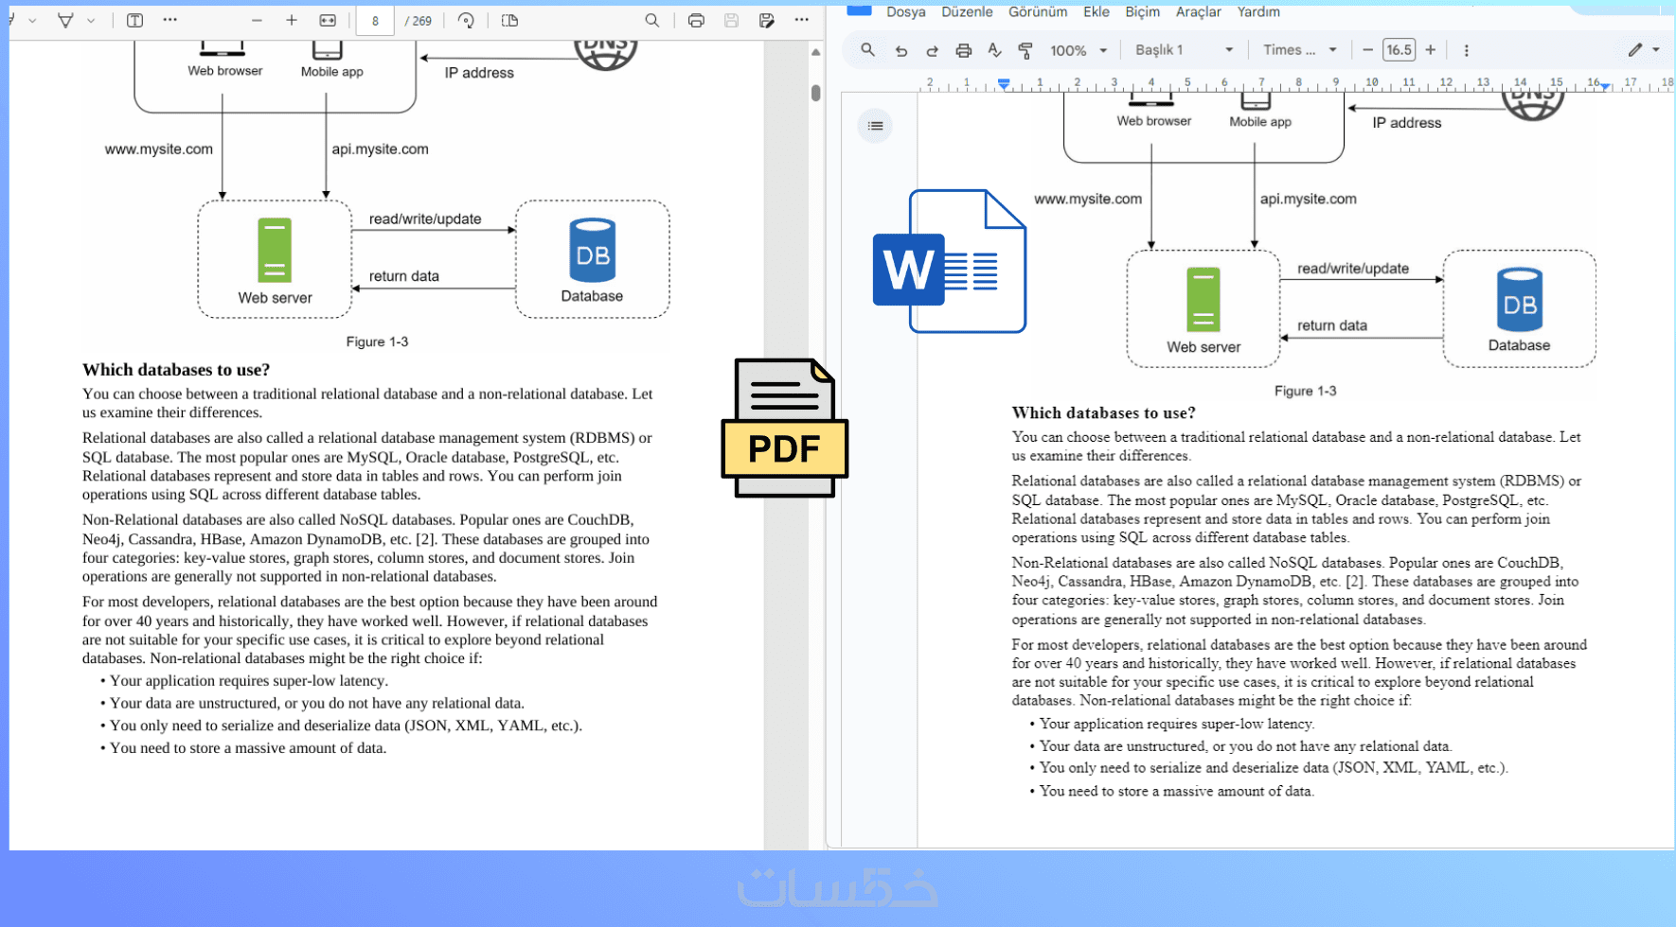The image size is (1676, 927).
Task: Run spelling and grammar check in Docs
Action: 994,50
